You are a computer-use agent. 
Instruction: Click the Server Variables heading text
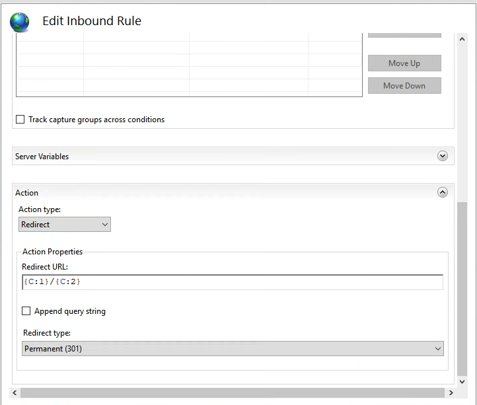[42, 157]
